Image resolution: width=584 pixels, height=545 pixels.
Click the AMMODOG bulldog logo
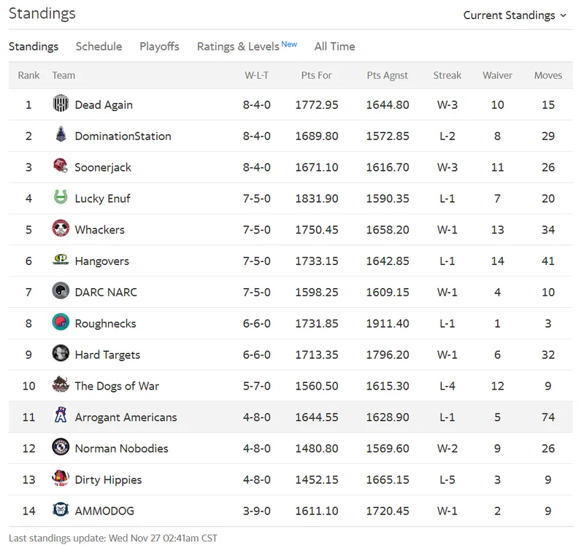pos(61,510)
